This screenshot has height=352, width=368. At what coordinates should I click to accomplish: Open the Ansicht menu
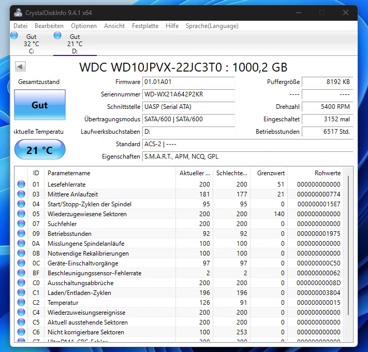[x=114, y=26]
